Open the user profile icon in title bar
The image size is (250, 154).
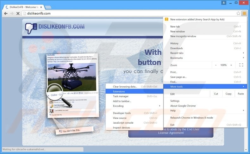[x=224, y=3]
